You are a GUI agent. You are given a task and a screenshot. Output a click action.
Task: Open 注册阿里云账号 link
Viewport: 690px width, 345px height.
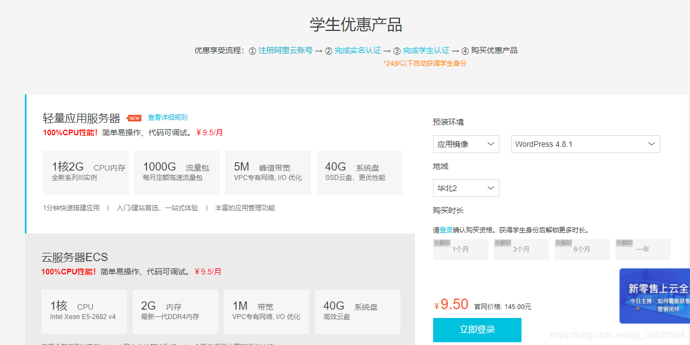(x=286, y=50)
